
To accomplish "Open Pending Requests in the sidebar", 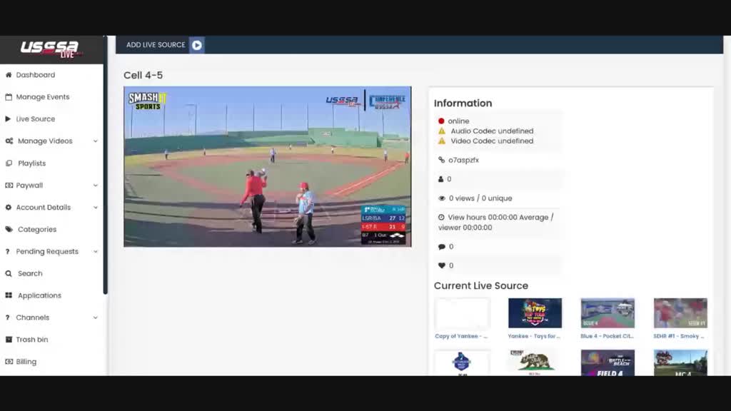I will pyautogui.click(x=47, y=252).
